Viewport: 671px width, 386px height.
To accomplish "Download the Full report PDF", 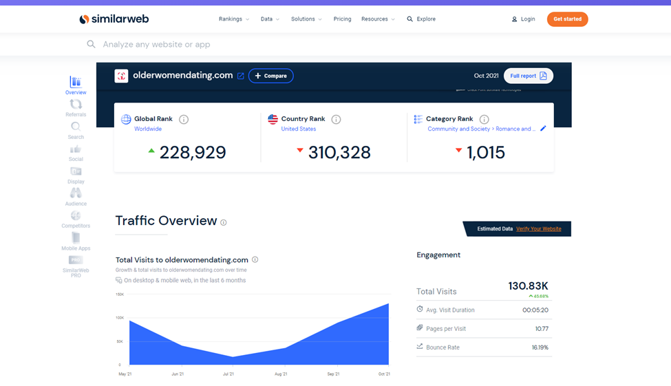I will click(528, 76).
